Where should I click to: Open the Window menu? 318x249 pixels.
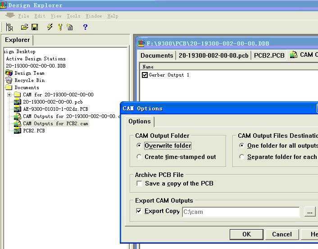(x=94, y=16)
